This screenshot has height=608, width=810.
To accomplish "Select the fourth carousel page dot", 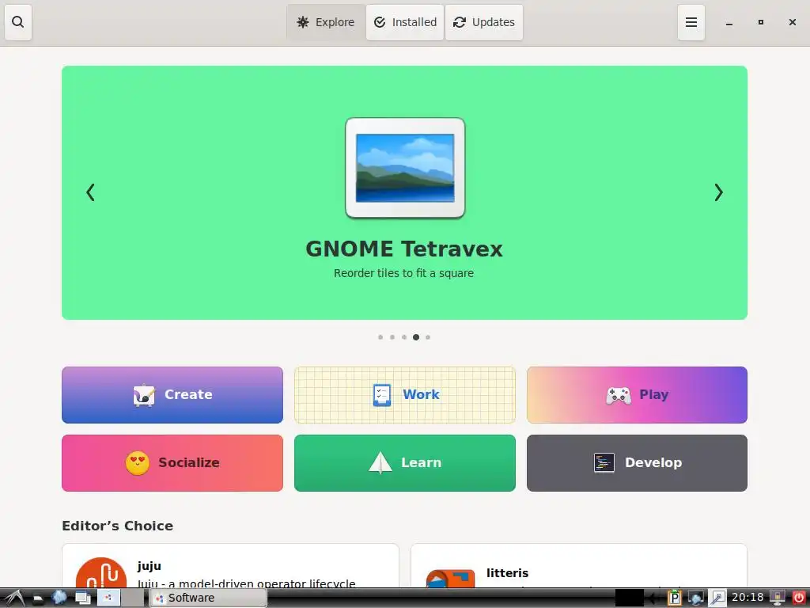I will coord(416,337).
